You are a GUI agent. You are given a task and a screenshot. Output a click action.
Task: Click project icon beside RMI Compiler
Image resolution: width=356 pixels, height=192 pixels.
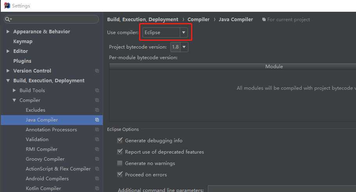pyautogui.click(x=97, y=149)
